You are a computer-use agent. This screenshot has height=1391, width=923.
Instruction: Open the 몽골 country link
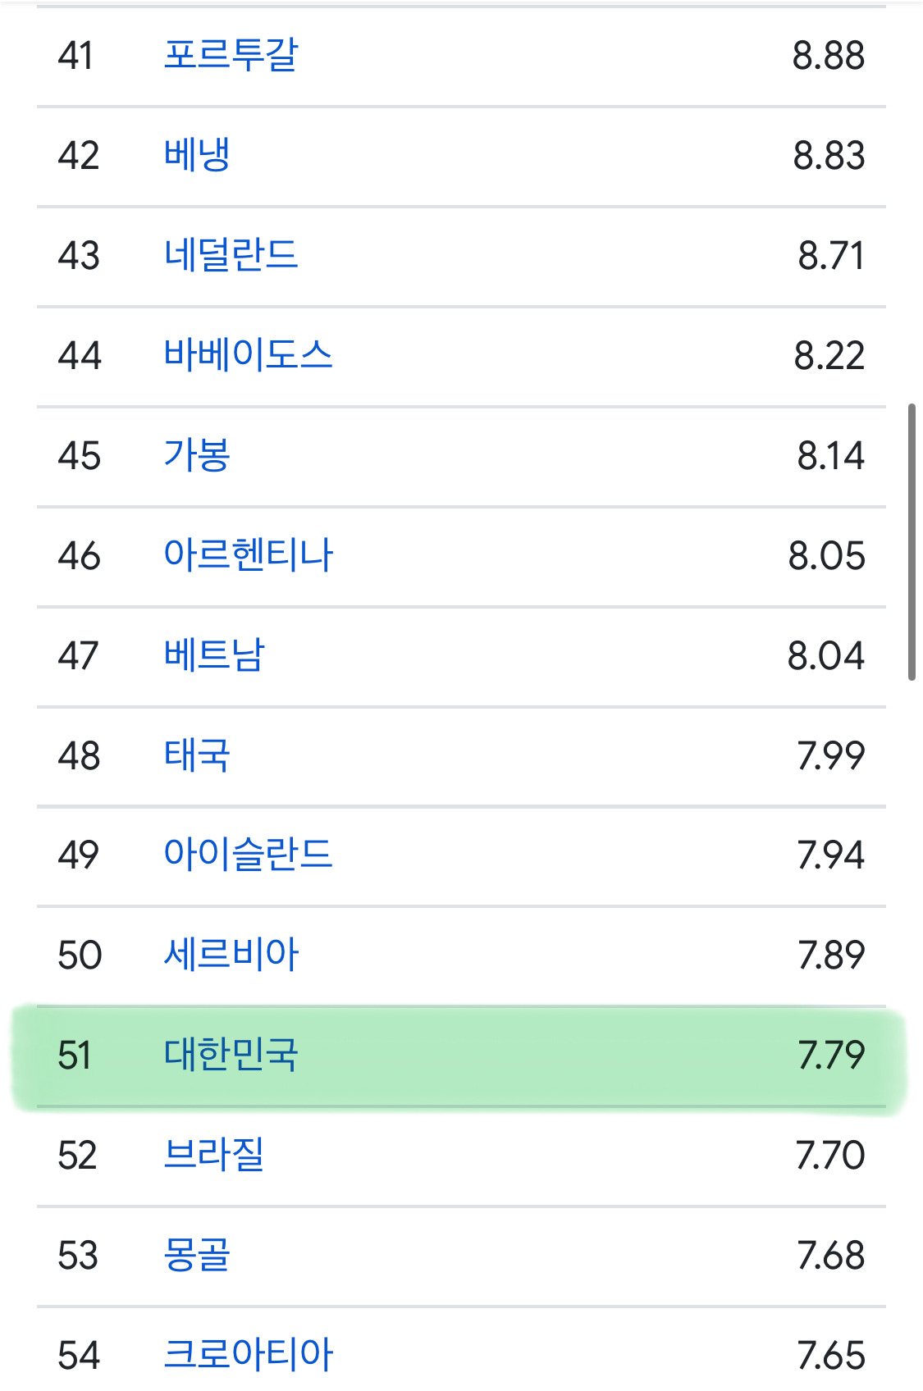coord(197,1255)
